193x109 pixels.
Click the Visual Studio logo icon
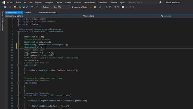click(3, 2)
